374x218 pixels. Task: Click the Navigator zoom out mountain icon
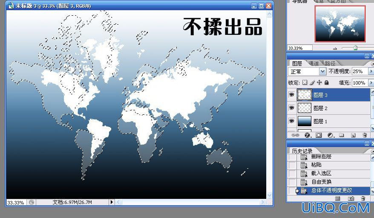click(x=335, y=48)
